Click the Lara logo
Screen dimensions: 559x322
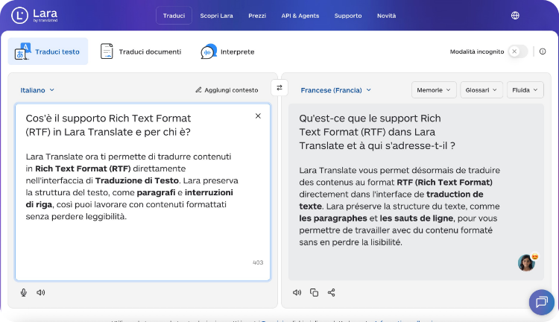(x=34, y=16)
